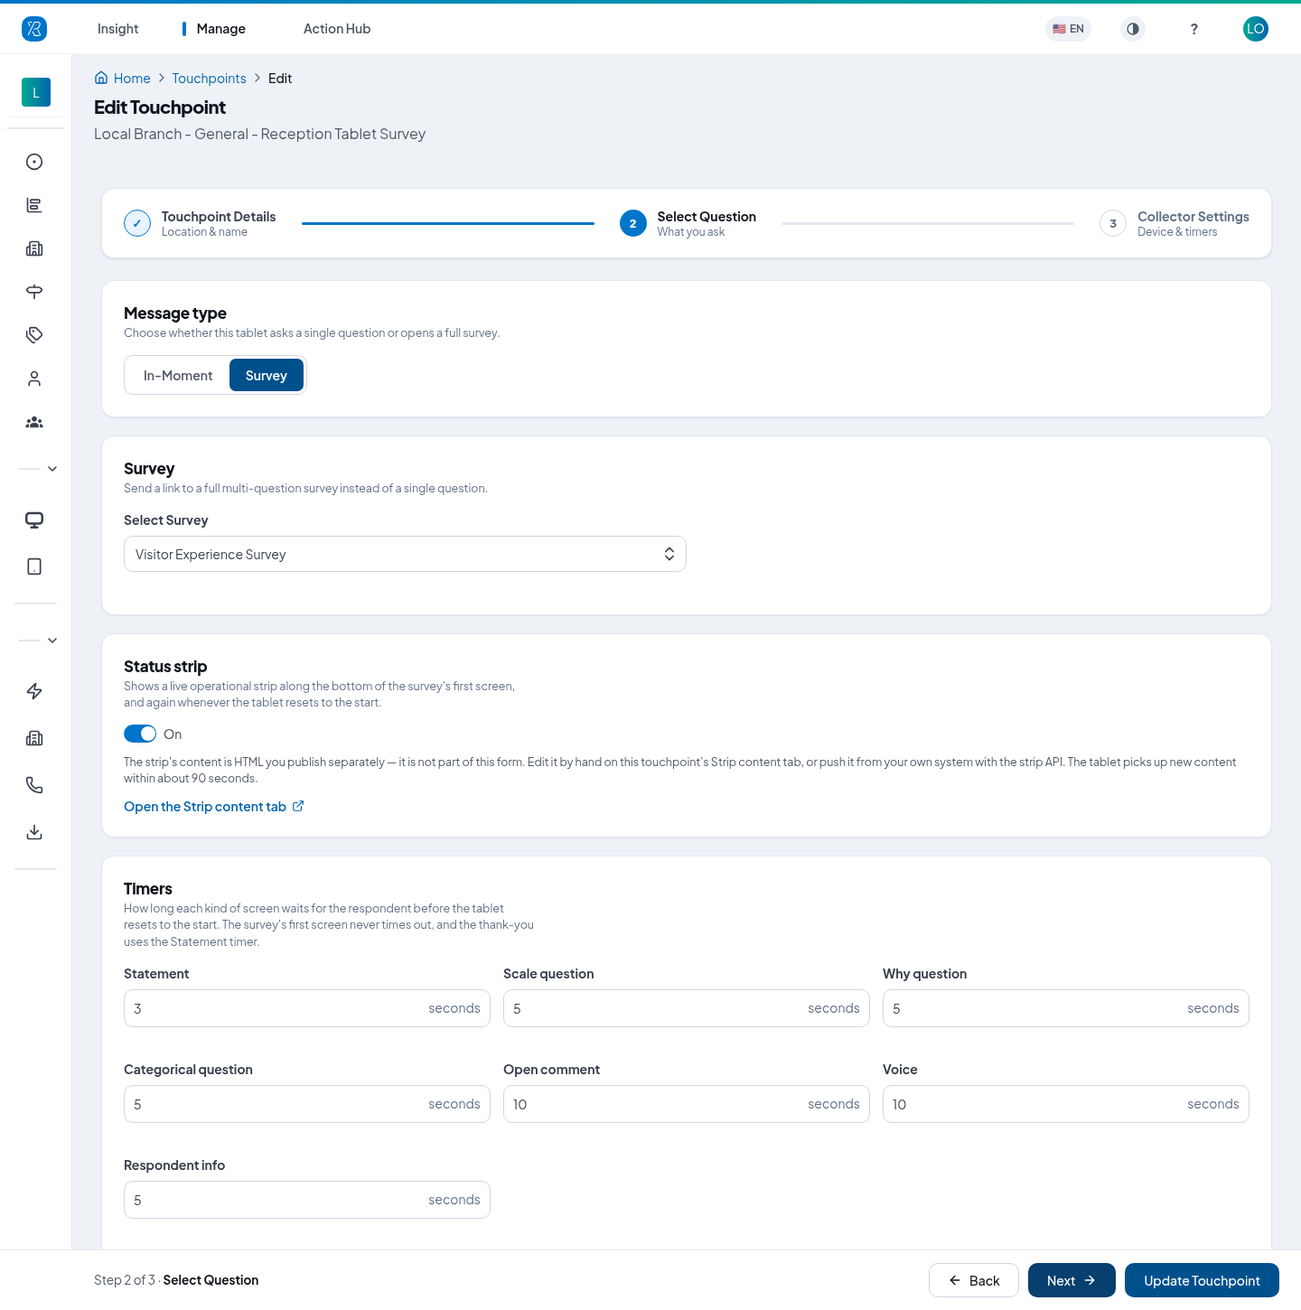Click the app logo icon in header

point(34,29)
